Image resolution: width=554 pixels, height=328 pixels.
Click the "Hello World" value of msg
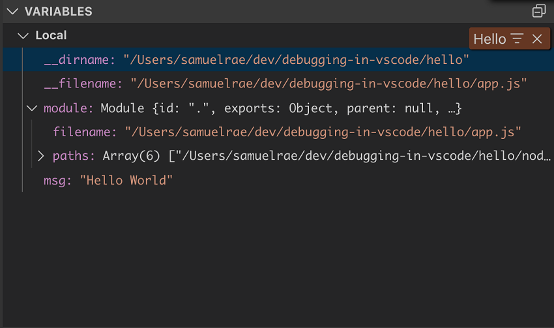(126, 181)
